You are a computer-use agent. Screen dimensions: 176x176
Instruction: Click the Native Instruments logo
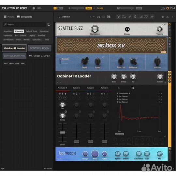click(x=172, y=8)
